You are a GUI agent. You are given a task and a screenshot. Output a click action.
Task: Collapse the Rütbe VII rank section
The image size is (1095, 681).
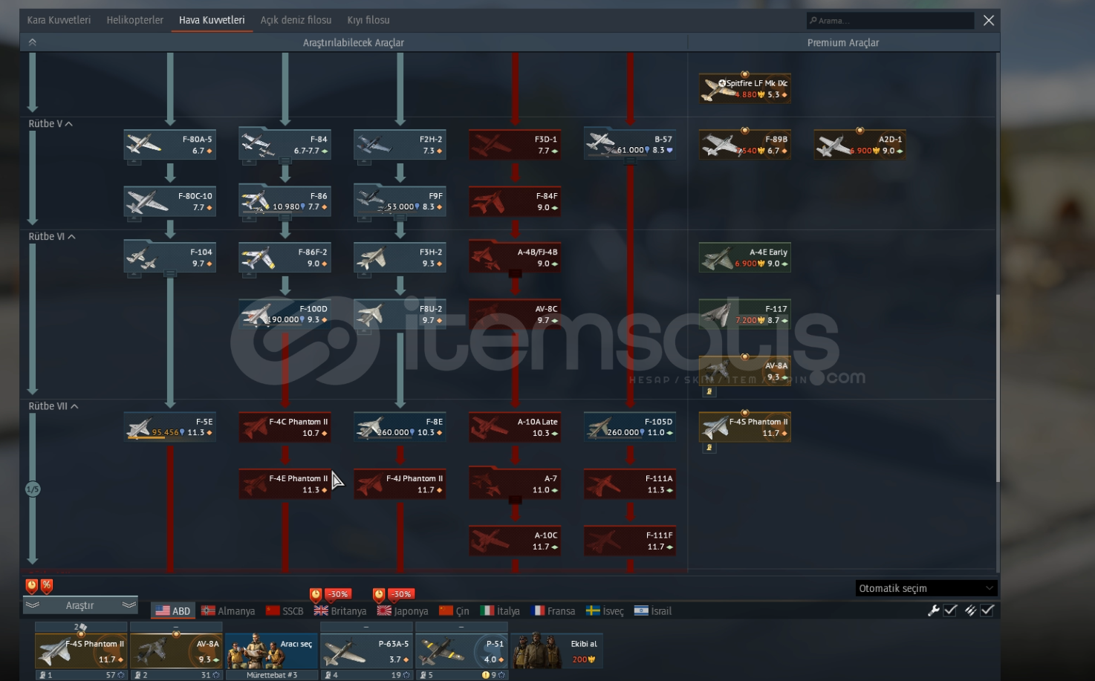[53, 406]
